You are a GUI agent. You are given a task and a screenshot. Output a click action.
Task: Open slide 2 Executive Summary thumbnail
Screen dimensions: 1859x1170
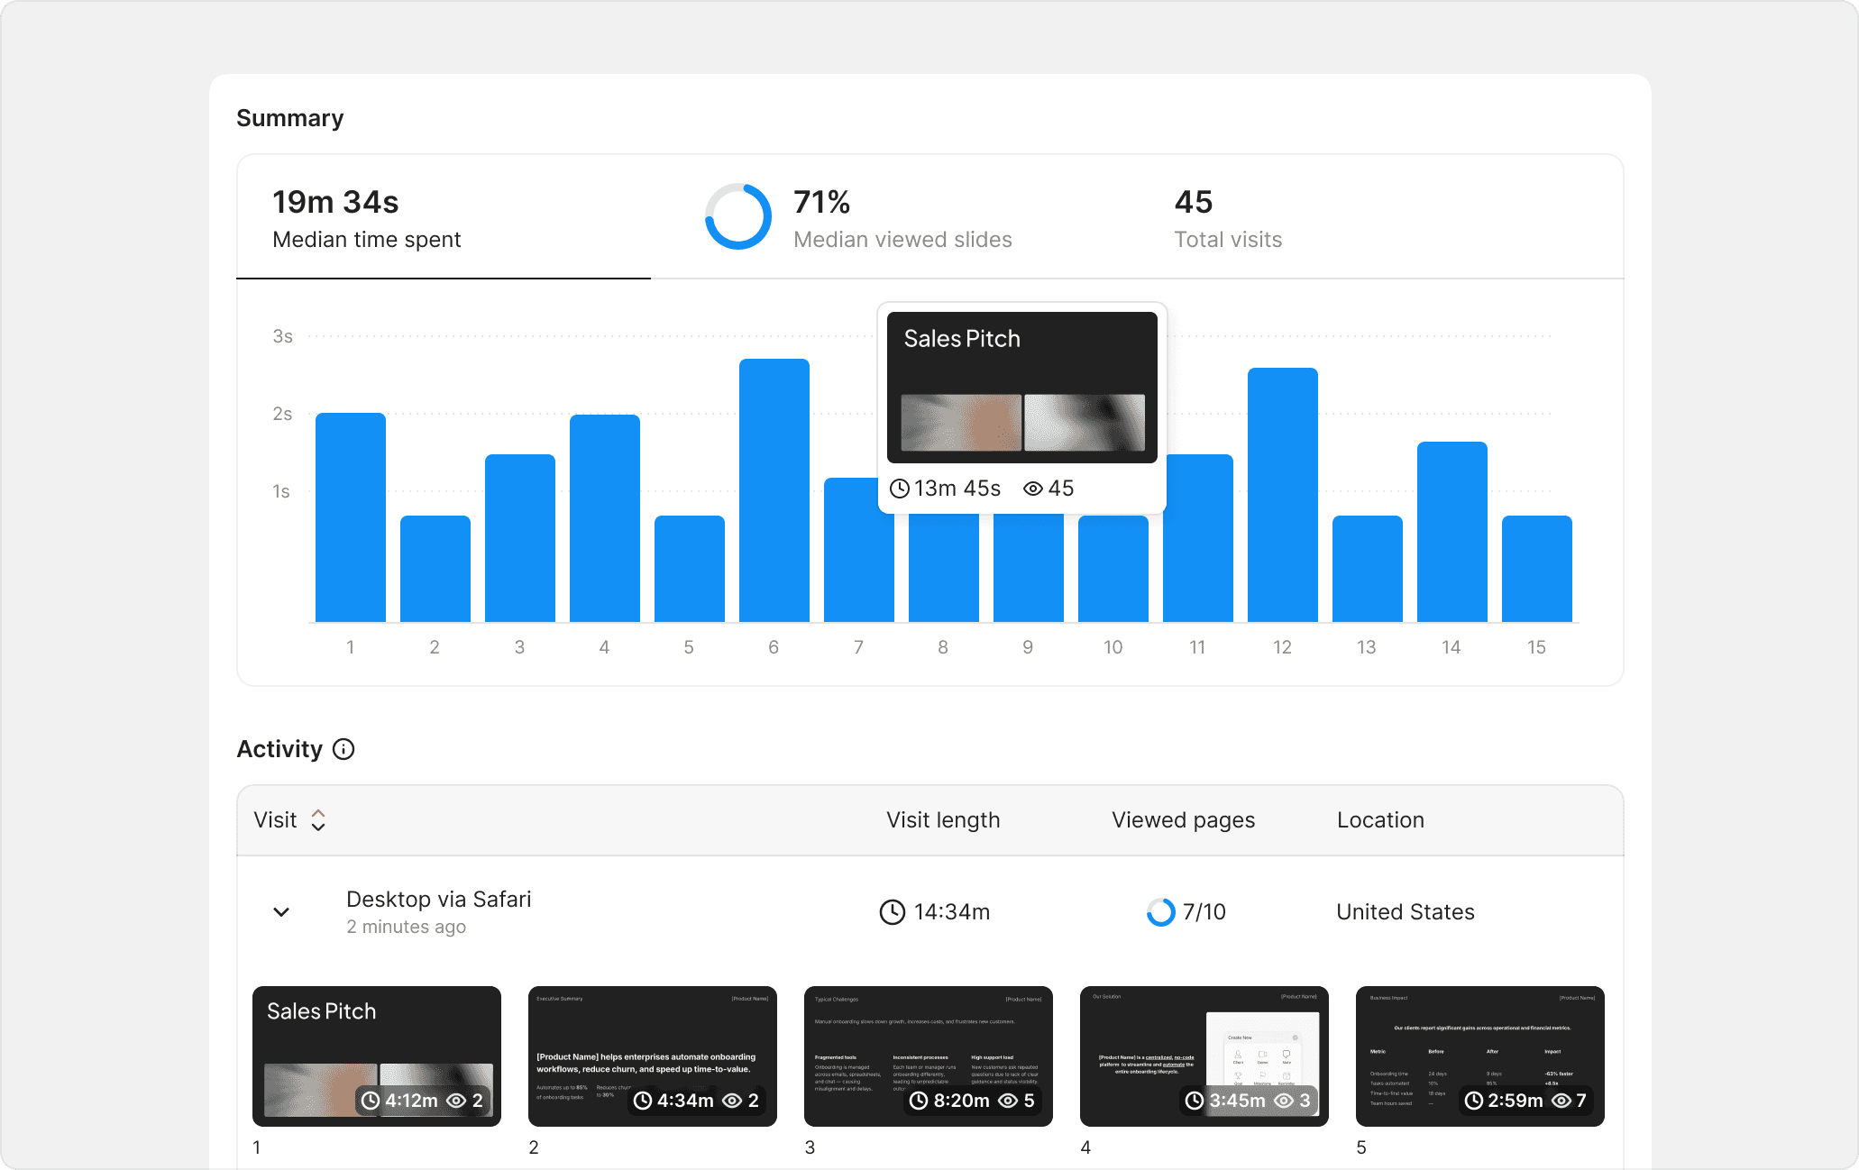(653, 1056)
